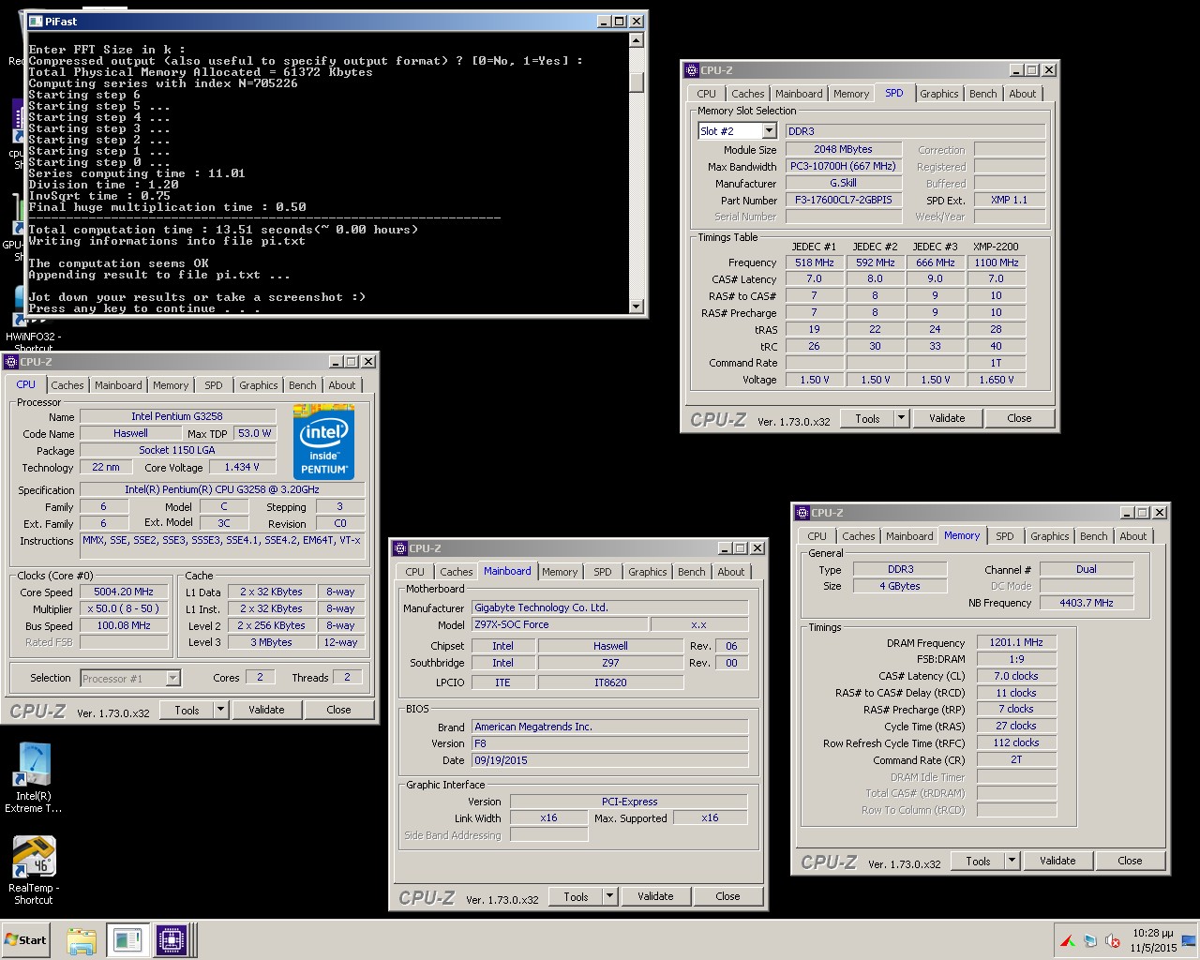Click the BIOS date 09/19/2015 field

609,760
